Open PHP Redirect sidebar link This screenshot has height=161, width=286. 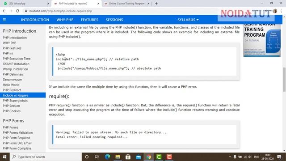point(12,90)
